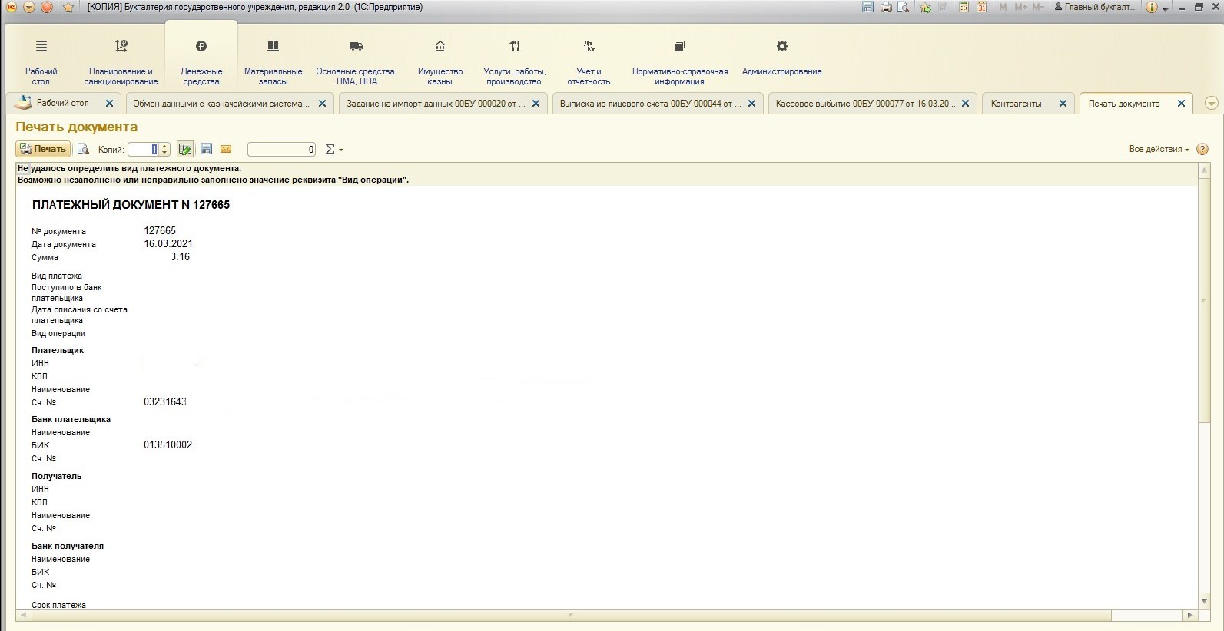Viewport: 1224px width, 631px height.
Task: Close the Печать документа tab
Action: point(1182,104)
